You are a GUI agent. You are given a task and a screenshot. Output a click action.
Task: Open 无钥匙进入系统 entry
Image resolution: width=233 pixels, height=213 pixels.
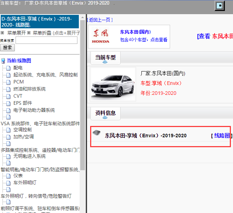29,156
